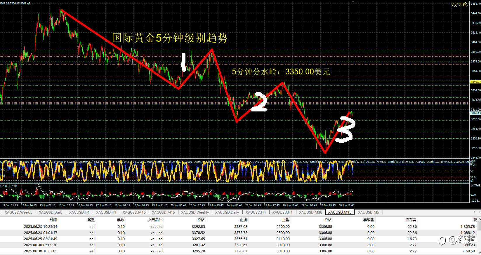The image size is (481, 255).
Task: Select the 2025.06.30 10:23:05 sell order row
Action: point(239,251)
